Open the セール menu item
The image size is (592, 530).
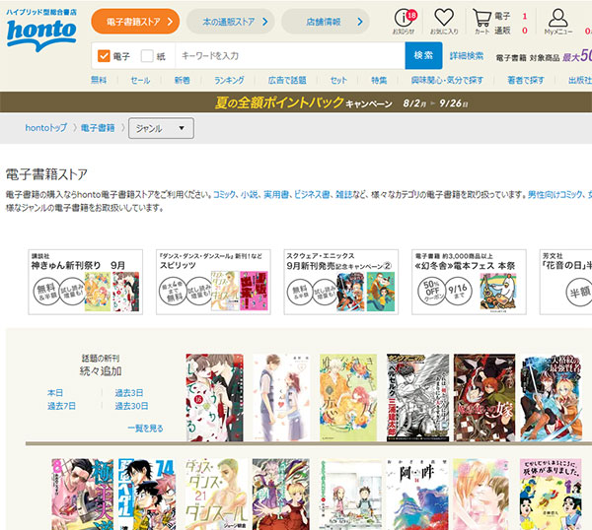[140, 80]
